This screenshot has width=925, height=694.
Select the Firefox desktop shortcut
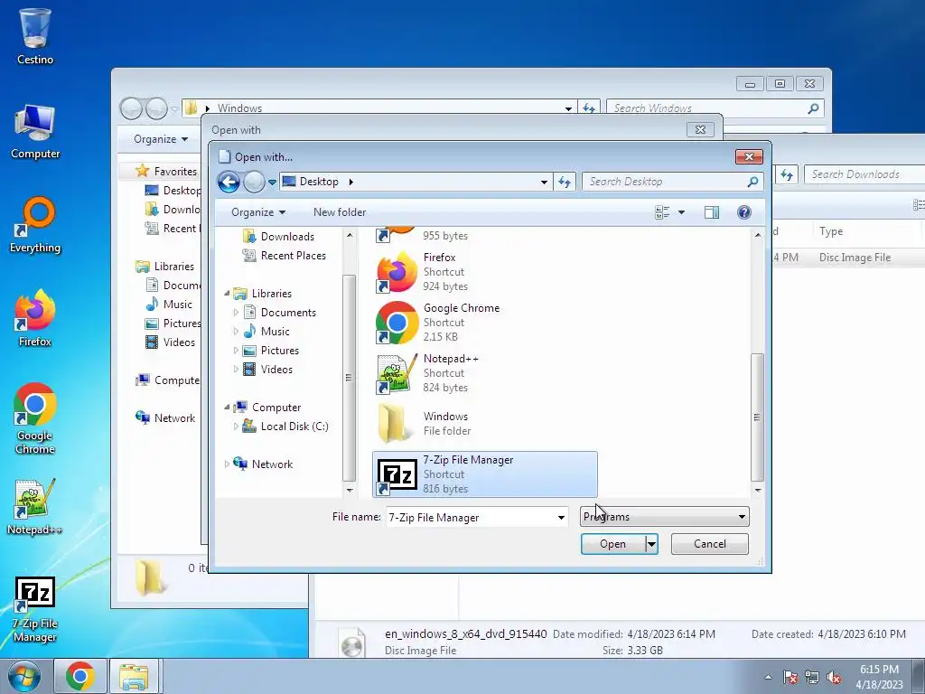pos(35,319)
